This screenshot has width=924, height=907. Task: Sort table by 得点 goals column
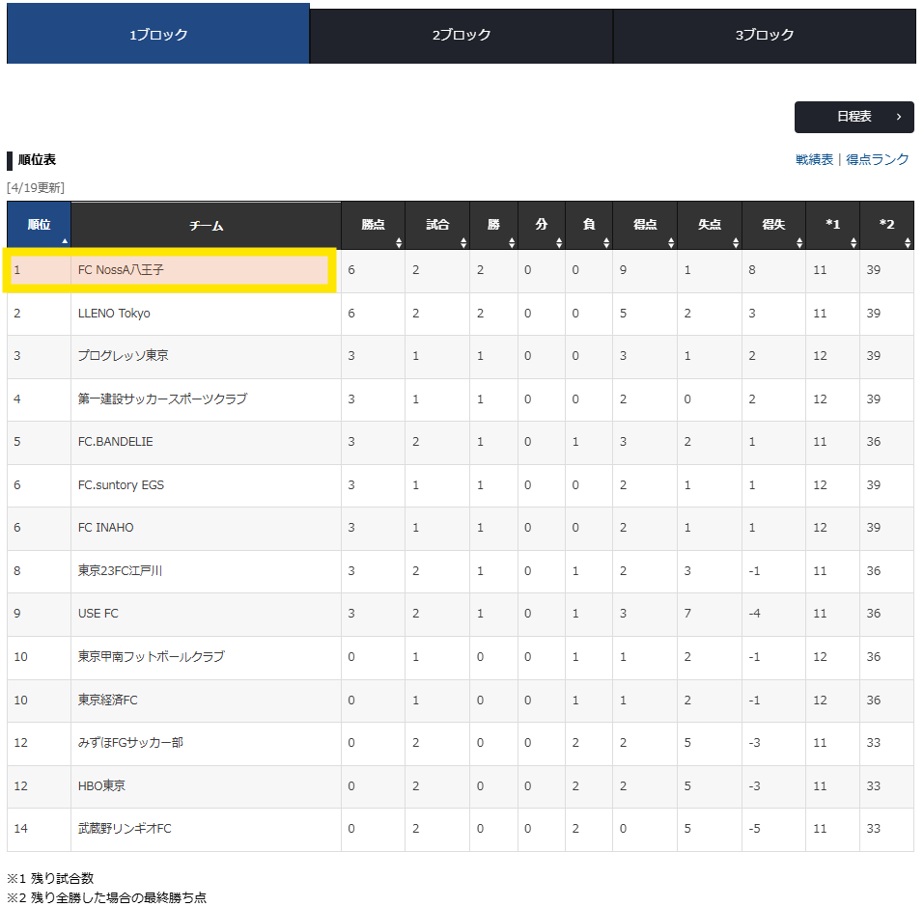[645, 226]
